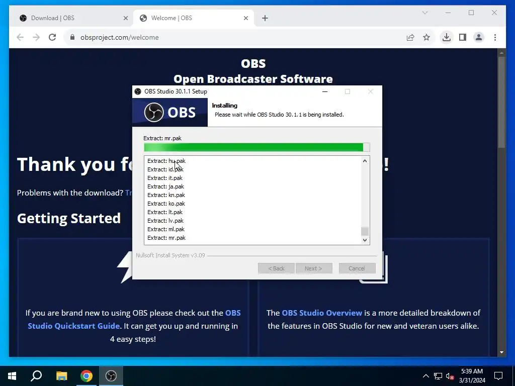
Task: Open Windows taskbar search
Action: [x=36, y=376]
